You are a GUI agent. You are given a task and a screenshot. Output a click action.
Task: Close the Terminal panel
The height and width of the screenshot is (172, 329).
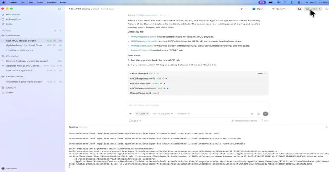click(326, 127)
